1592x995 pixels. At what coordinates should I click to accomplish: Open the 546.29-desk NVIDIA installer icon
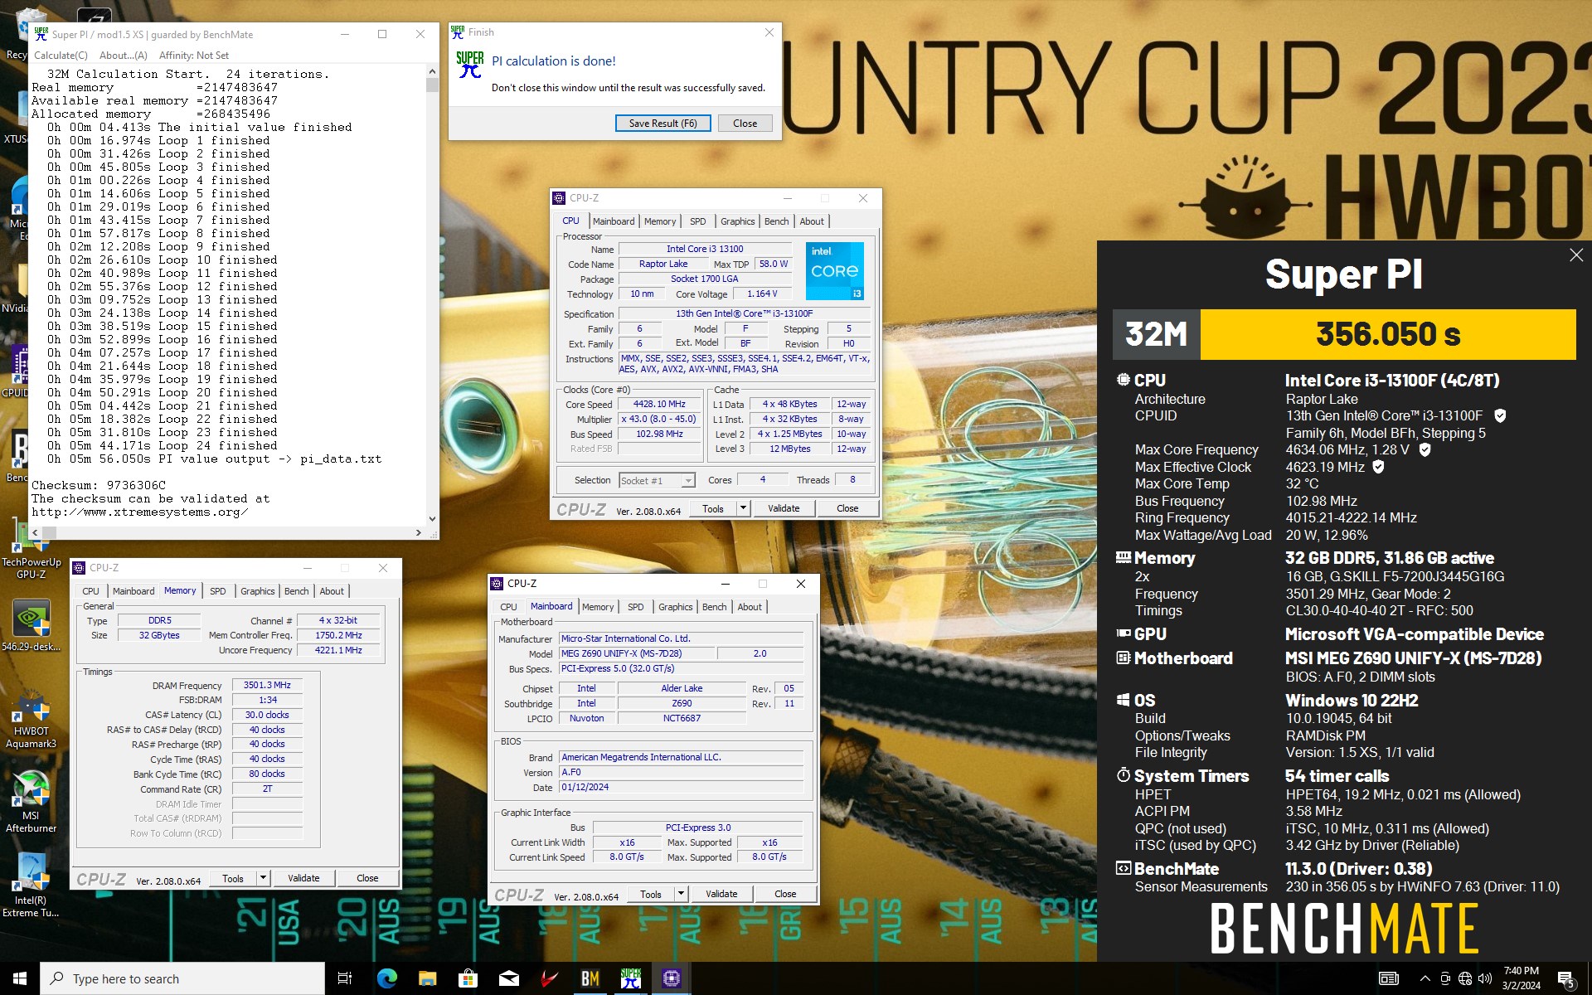pos(31,626)
